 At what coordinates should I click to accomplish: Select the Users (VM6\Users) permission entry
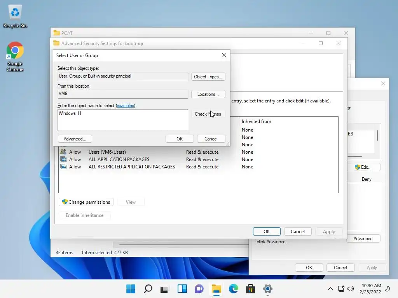tap(198, 152)
